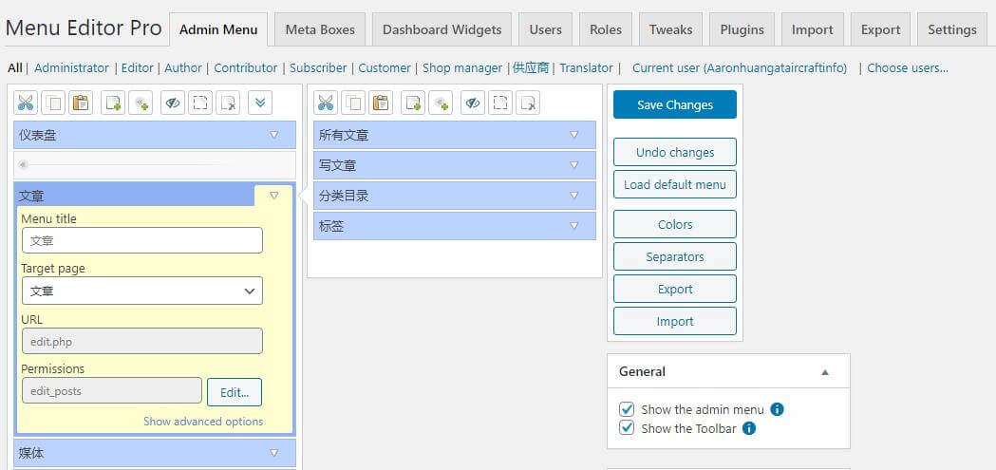Viewport: 996px width, 470px height.
Task: Click the sidebar Export button
Action: (674, 290)
